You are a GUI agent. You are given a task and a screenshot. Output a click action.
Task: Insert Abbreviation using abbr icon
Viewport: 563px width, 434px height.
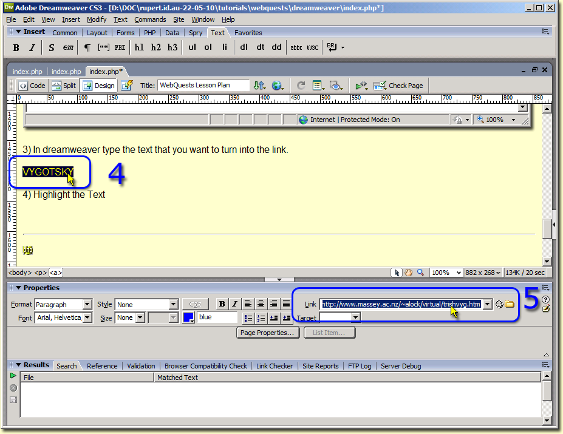click(296, 47)
